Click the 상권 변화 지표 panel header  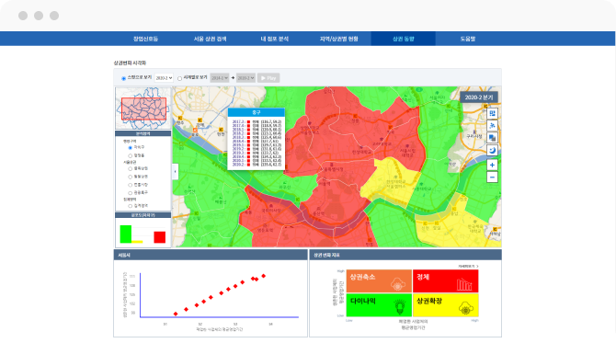405,255
